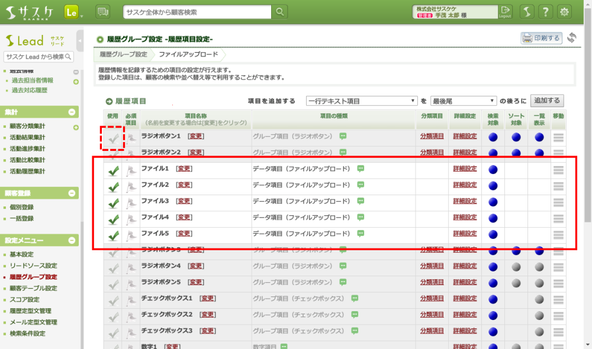Open settings gear icon in header
Image resolution: width=592 pixels, height=349 pixels.
tap(565, 12)
